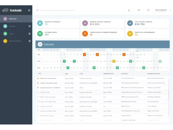
Task: Toggle icon beside Oct 4 Contract start row
Action: pos(38,92)
